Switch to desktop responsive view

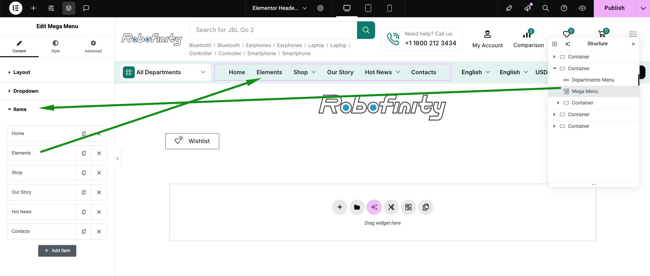(x=347, y=8)
